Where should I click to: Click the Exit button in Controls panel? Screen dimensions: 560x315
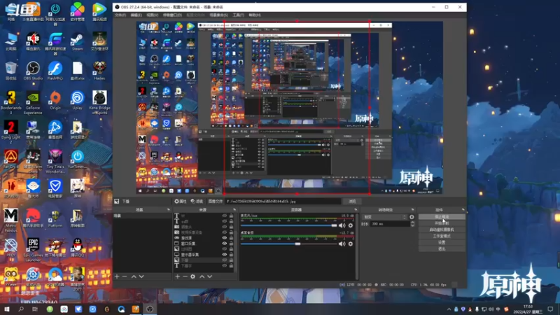coord(442,248)
